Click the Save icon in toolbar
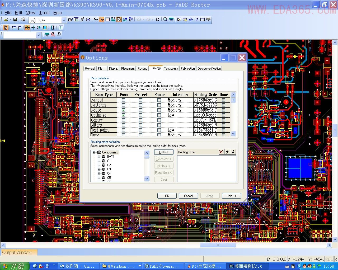This screenshot has height=270, width=338. pos(15,20)
